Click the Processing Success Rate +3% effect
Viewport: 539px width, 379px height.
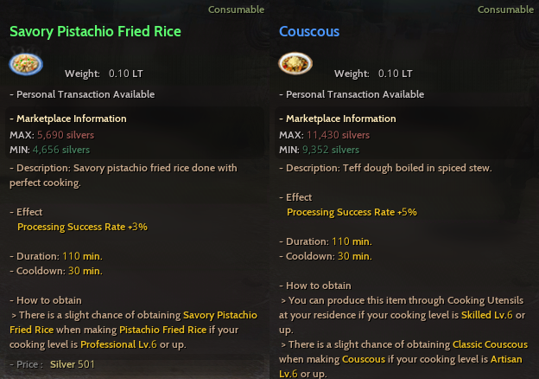82,227
